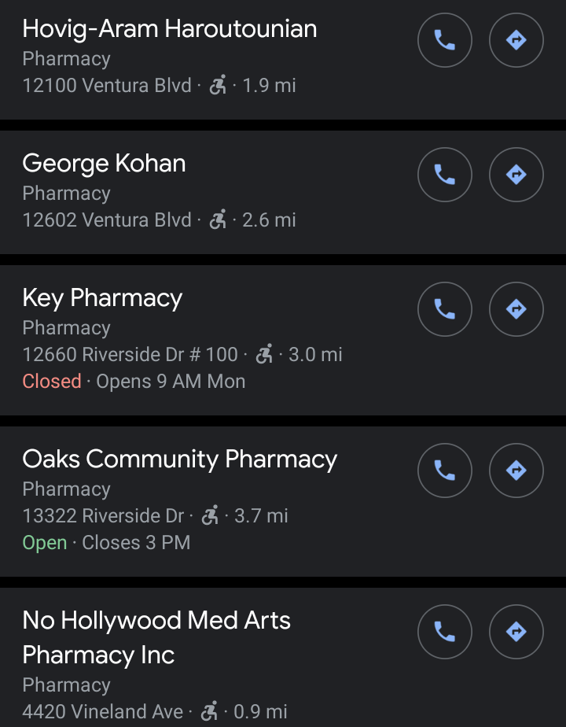Get directions to Hovig-Aram Haroutounian
Screen dimensions: 566x727
[516, 40]
